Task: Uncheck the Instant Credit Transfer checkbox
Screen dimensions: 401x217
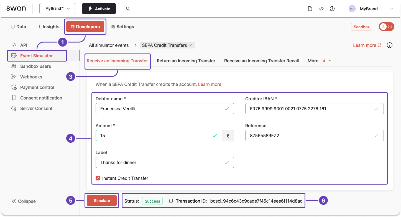Action: click(98, 178)
